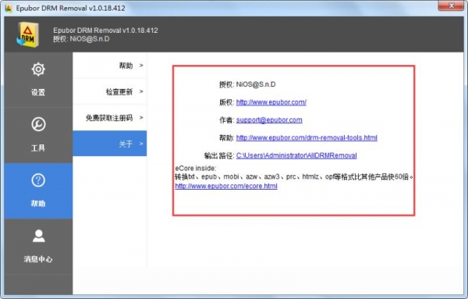Click the format description line starting 转换txt
The width and height of the screenshot is (468, 299).
pos(294,177)
